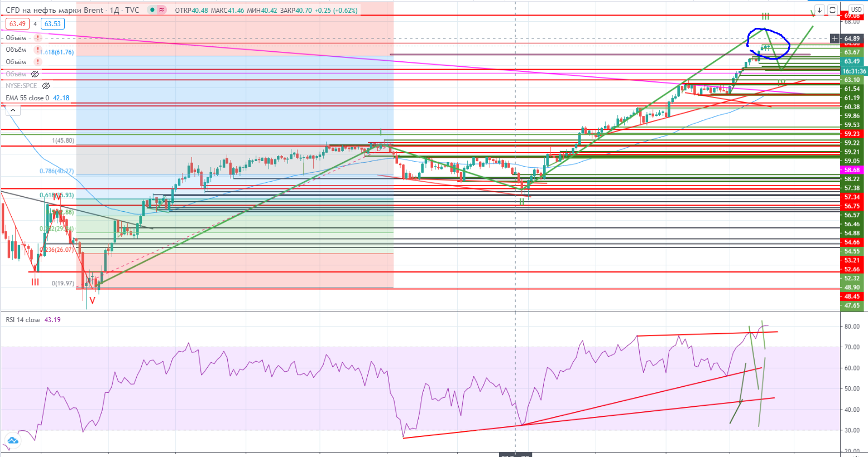Show the hidden fourth Объём indicator

click(35, 74)
